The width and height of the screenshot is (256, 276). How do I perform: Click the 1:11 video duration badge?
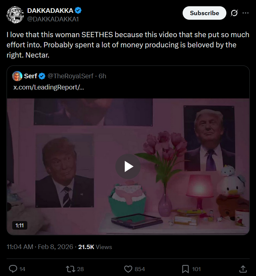point(19,225)
